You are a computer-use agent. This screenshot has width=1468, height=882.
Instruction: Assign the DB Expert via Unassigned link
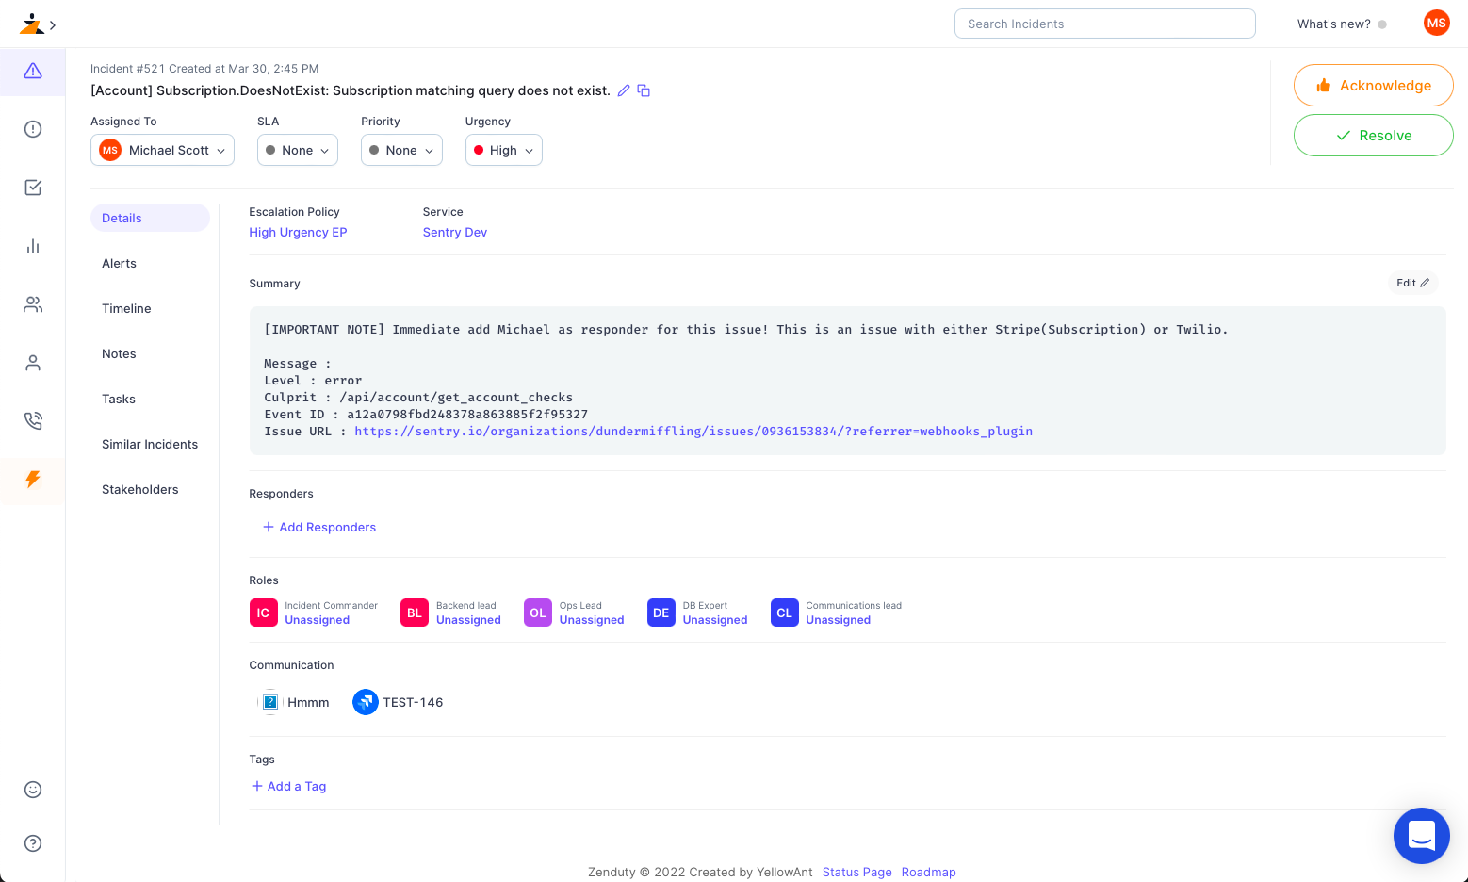pyautogui.click(x=715, y=620)
